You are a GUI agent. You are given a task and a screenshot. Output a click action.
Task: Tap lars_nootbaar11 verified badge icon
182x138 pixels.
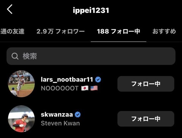98,80
